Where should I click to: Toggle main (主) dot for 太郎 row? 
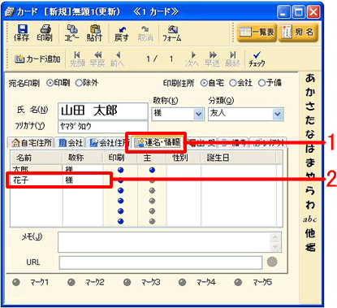click(x=152, y=170)
